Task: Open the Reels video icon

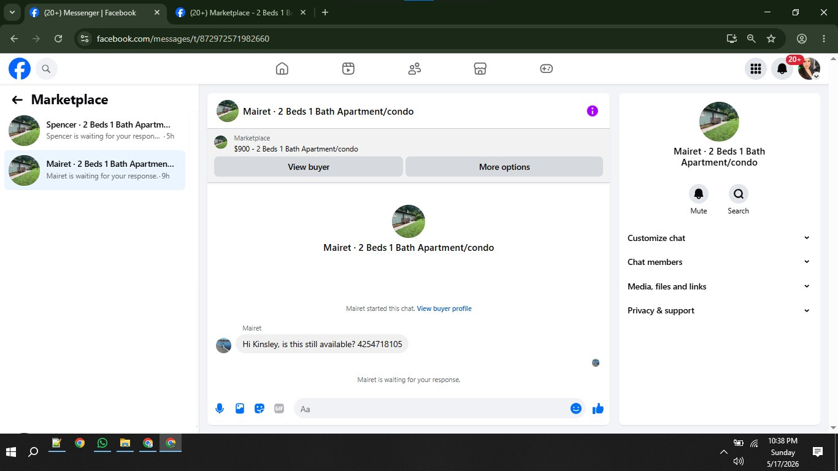Action: (348, 69)
